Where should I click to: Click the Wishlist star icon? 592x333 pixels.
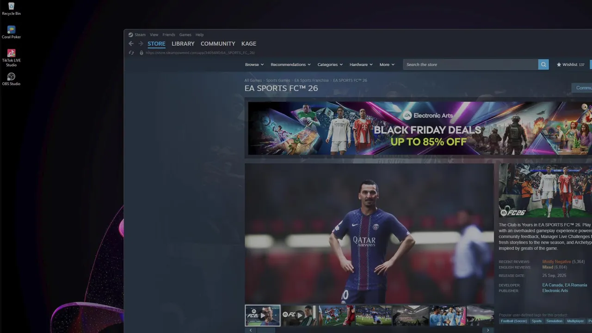tap(559, 65)
